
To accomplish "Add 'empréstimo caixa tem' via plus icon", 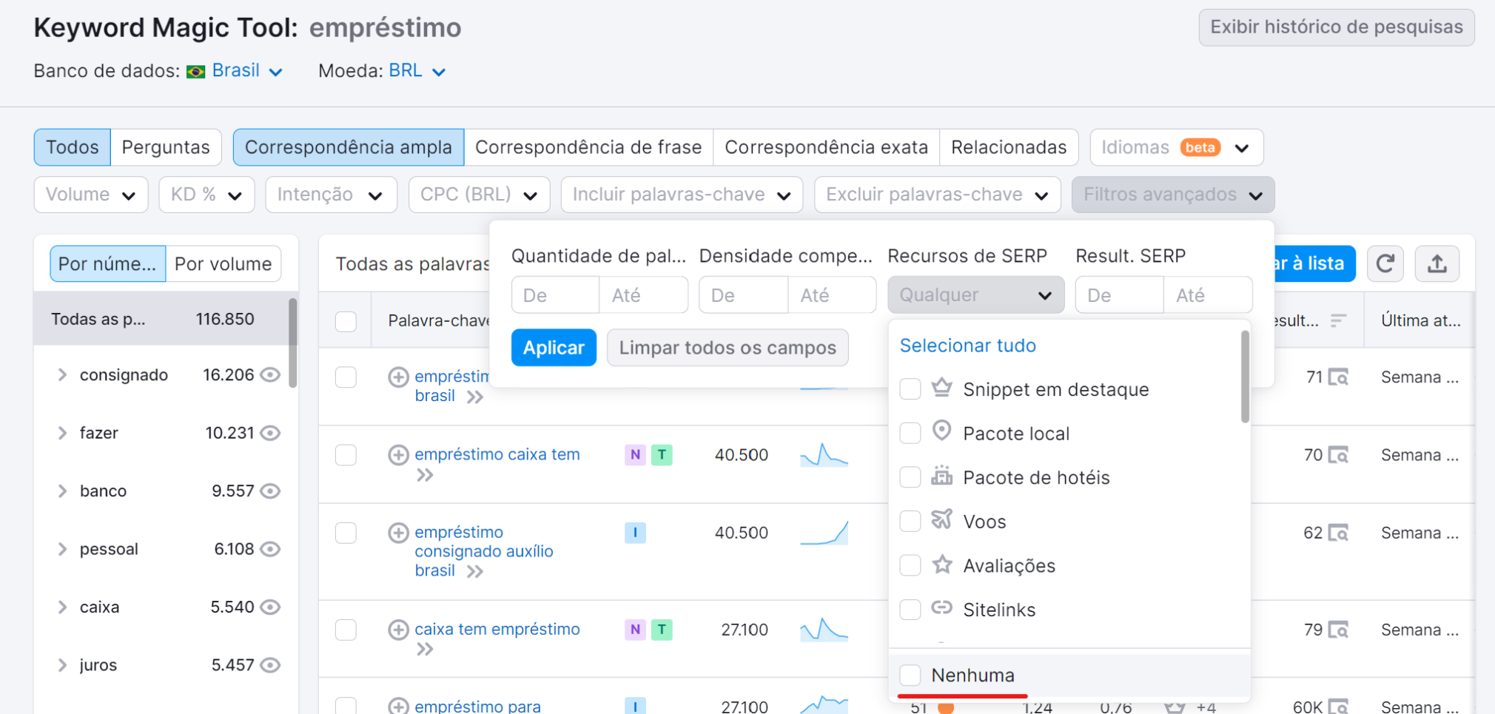I will pyautogui.click(x=398, y=454).
